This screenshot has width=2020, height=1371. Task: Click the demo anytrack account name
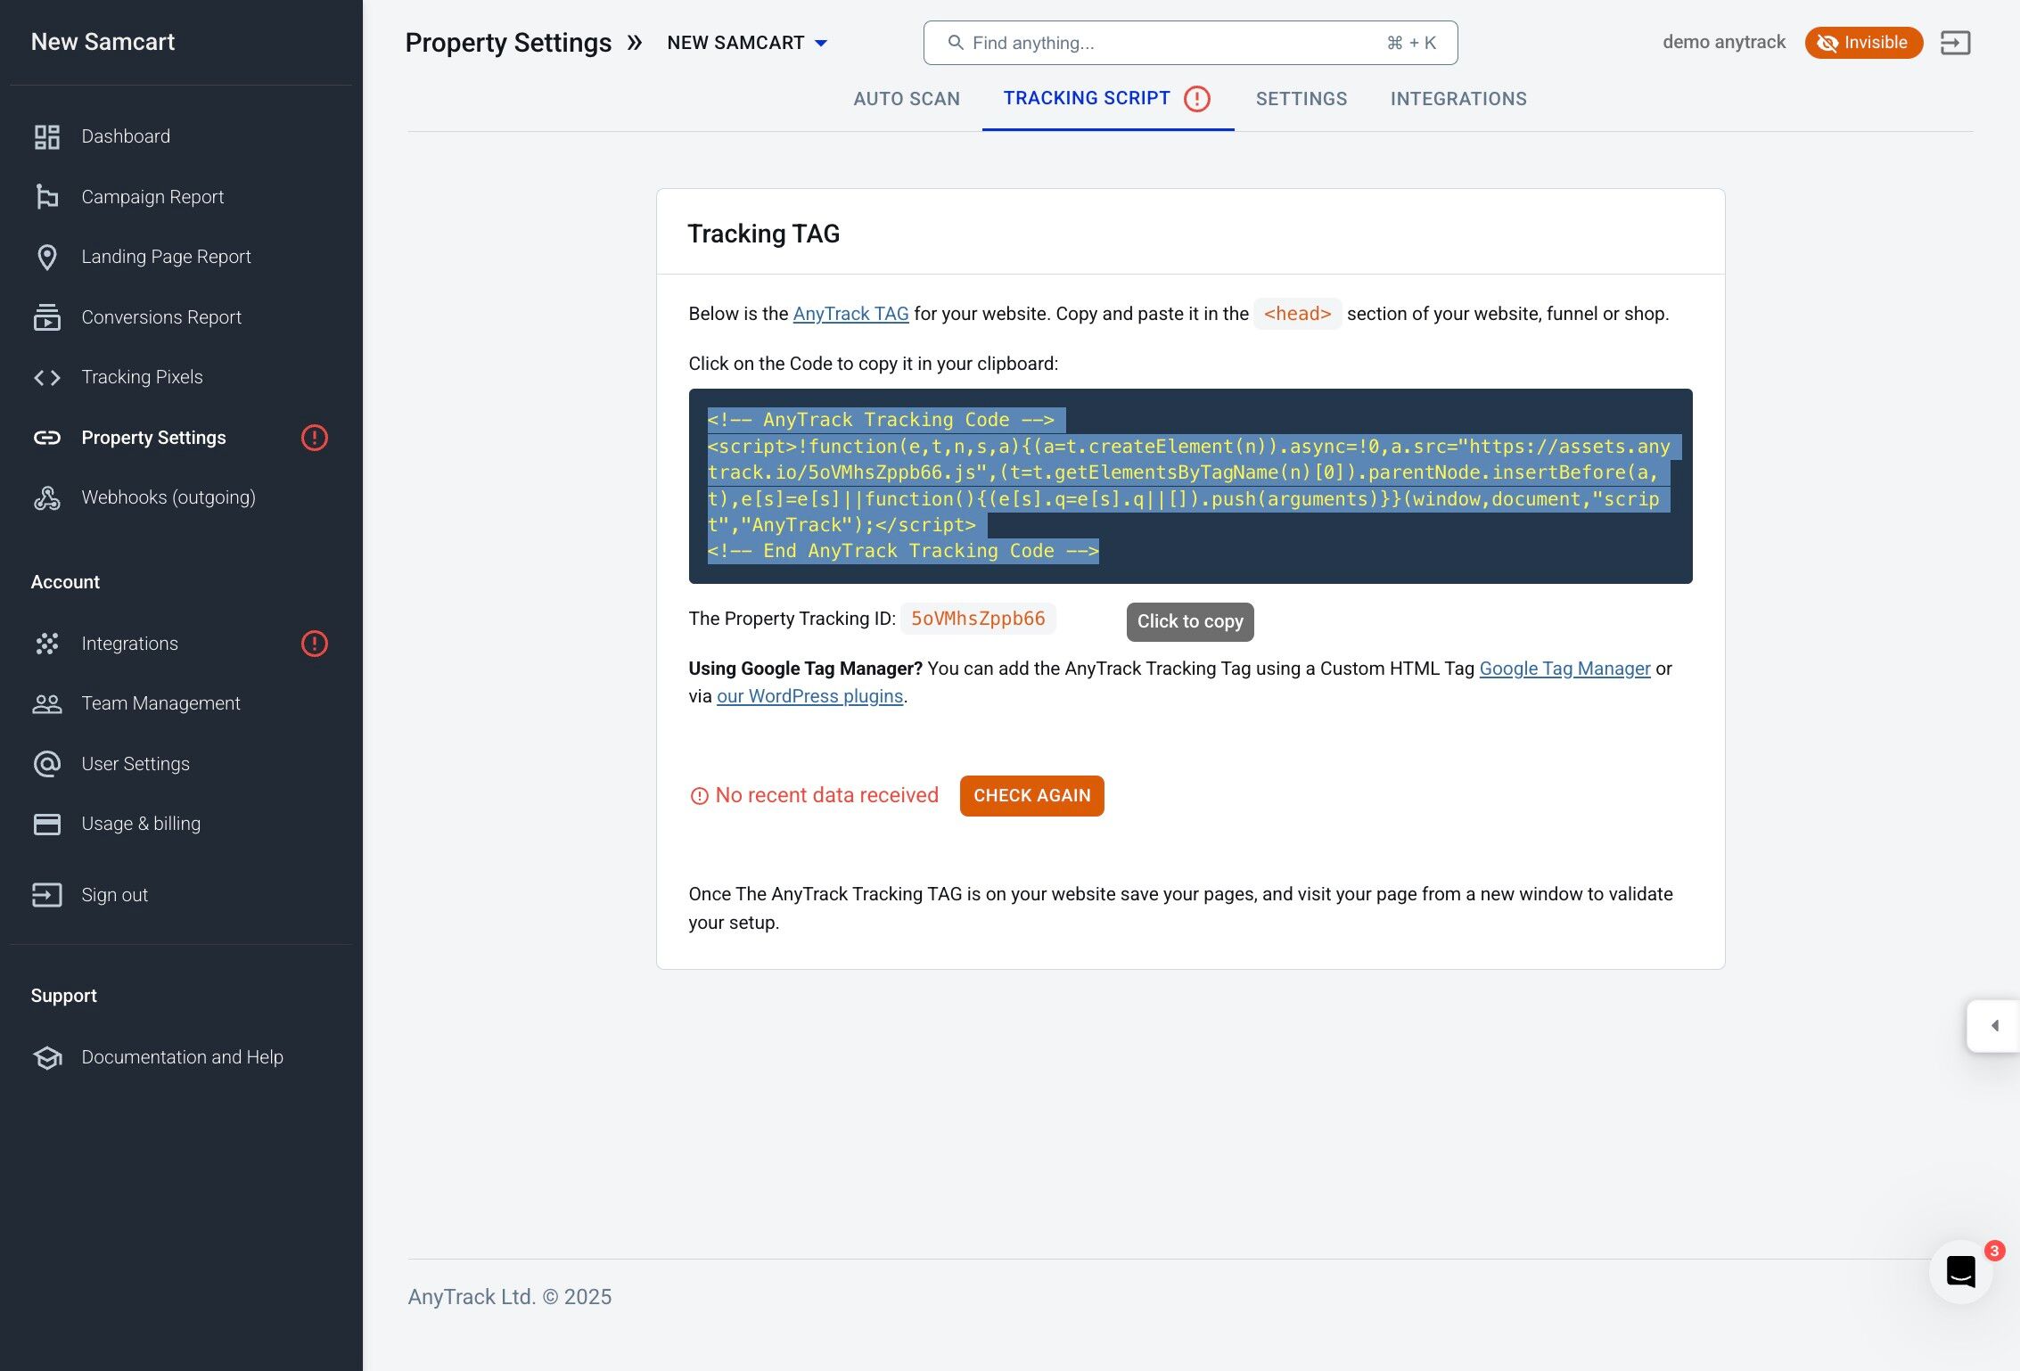tap(1724, 43)
